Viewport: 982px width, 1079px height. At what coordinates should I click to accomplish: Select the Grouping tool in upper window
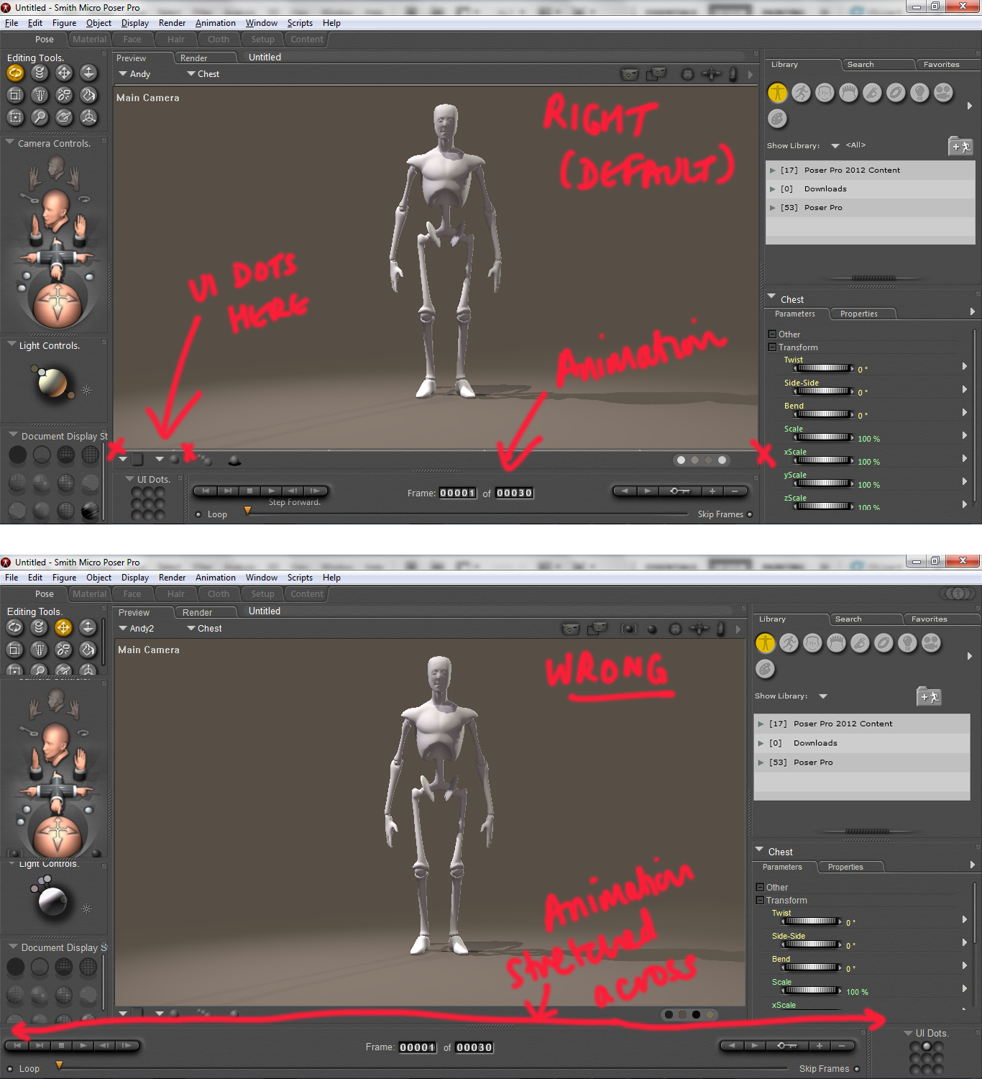click(x=15, y=117)
